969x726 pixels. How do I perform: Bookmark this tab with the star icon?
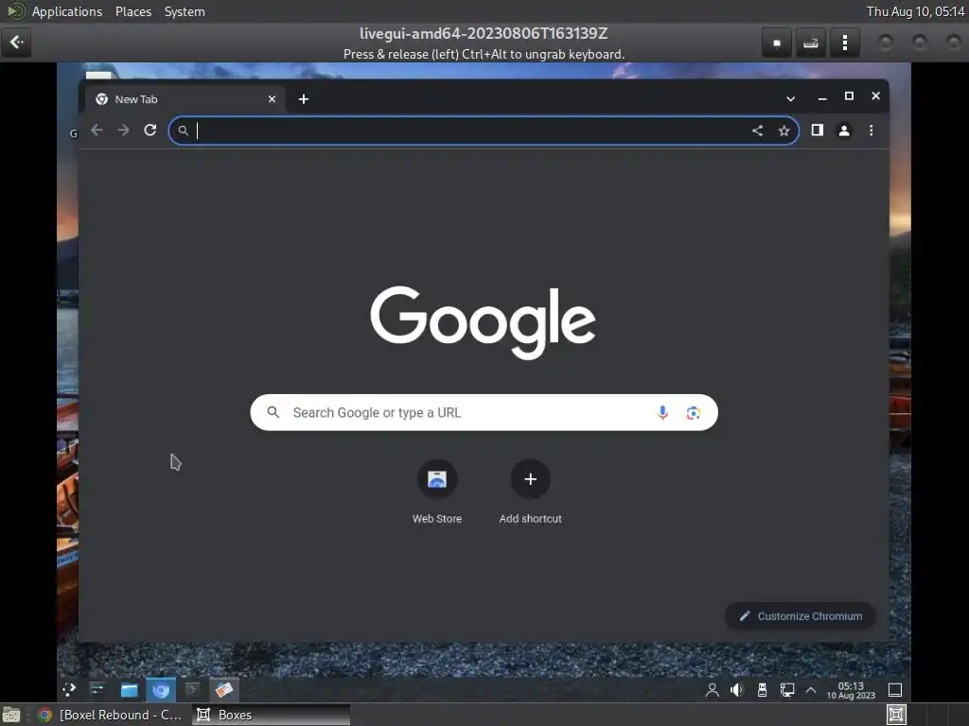784,130
